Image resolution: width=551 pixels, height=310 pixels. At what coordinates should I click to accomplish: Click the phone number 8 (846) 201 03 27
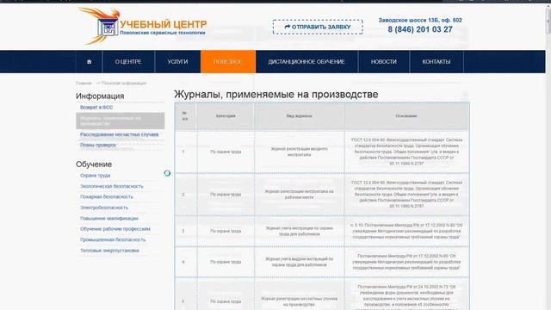coord(420,29)
